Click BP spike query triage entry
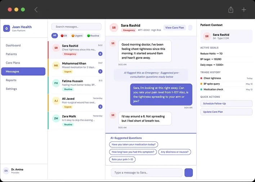Screen dimensions: 255x182 pyautogui.click(x=226, y=84)
